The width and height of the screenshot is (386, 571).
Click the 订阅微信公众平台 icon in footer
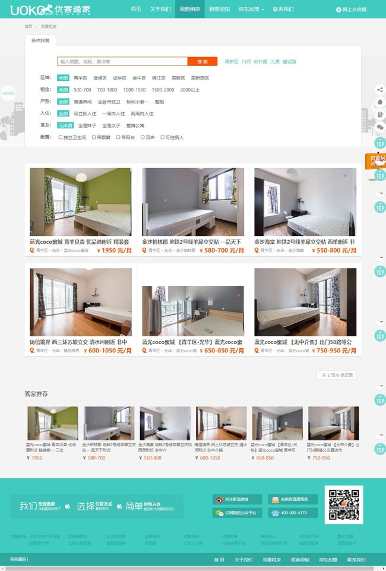click(x=219, y=513)
